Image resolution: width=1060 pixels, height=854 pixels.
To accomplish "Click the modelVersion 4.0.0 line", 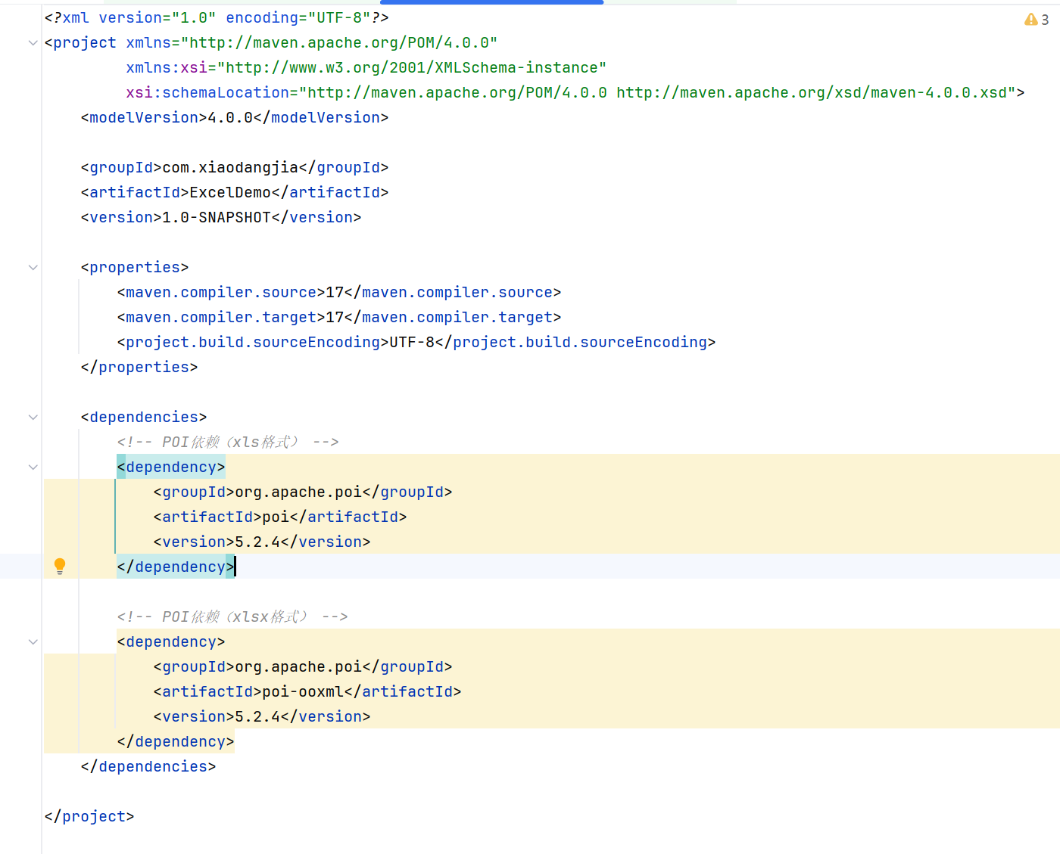I will coord(235,117).
